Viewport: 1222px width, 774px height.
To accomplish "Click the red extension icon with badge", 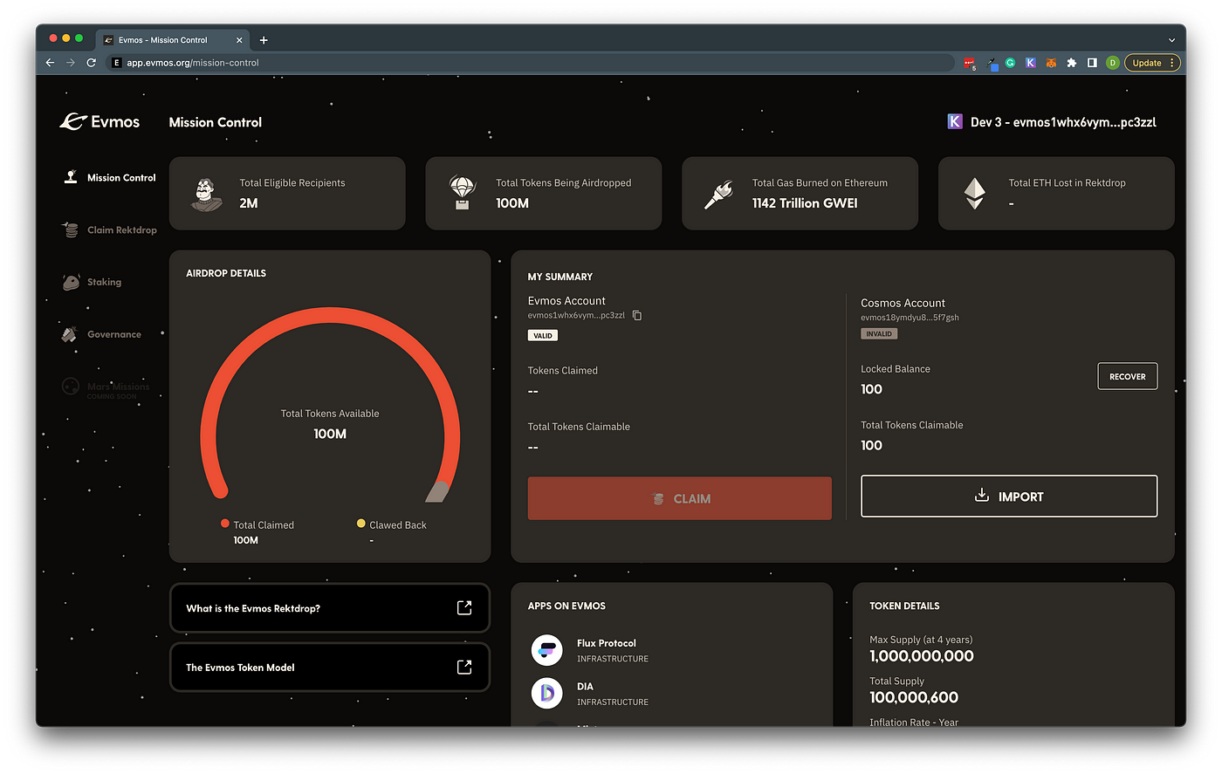I will click(x=970, y=63).
